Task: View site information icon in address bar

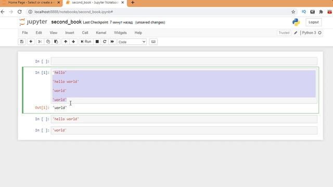Action: pos(30,12)
